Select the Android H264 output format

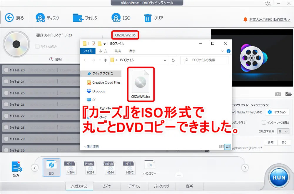pos(110,167)
